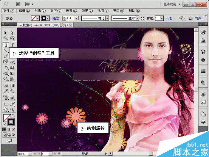Select the Blend tool

pyautogui.click(x=12, y=91)
